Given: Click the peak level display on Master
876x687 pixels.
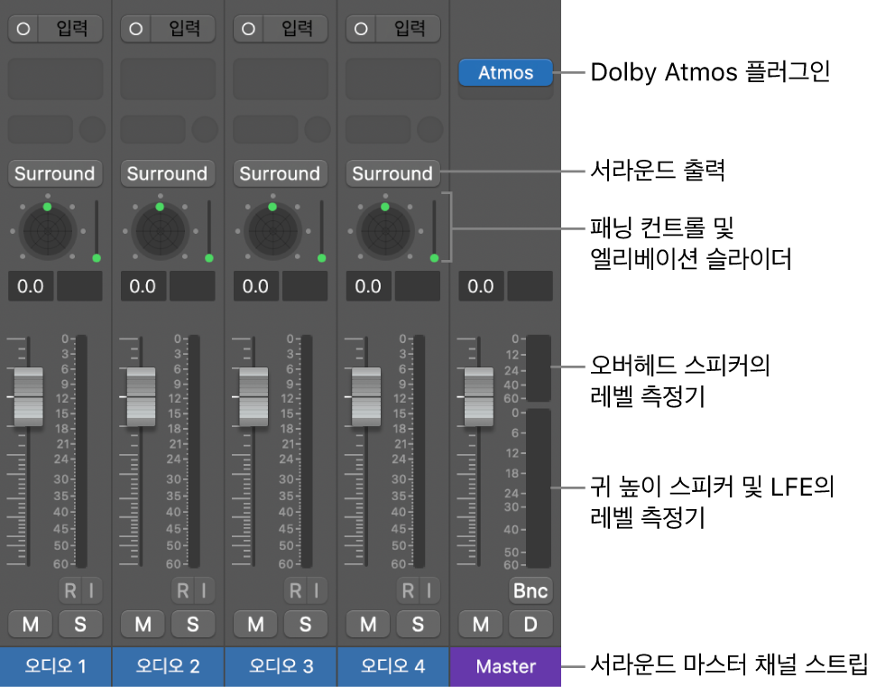Looking at the screenshot, I should tap(530, 286).
